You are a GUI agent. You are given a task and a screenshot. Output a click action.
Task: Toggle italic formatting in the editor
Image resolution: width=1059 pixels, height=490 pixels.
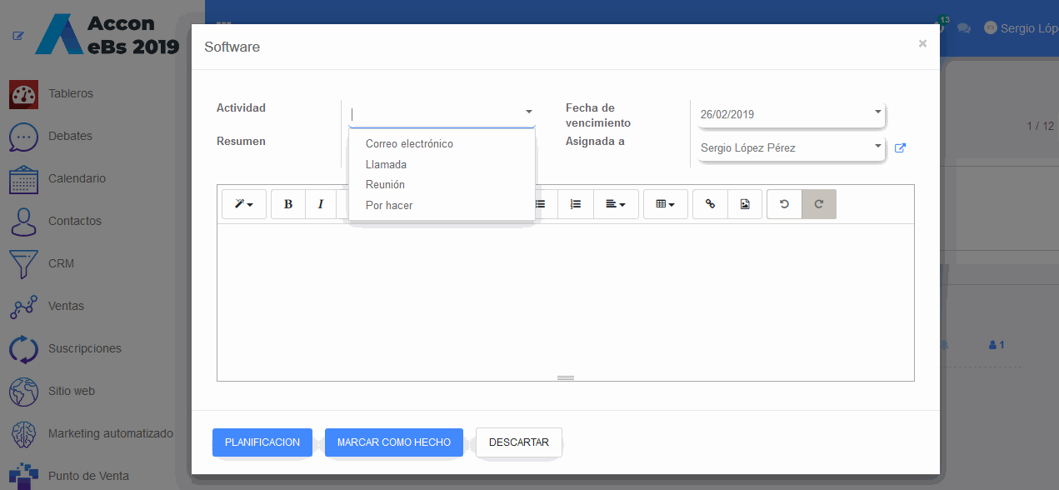pyautogui.click(x=320, y=204)
